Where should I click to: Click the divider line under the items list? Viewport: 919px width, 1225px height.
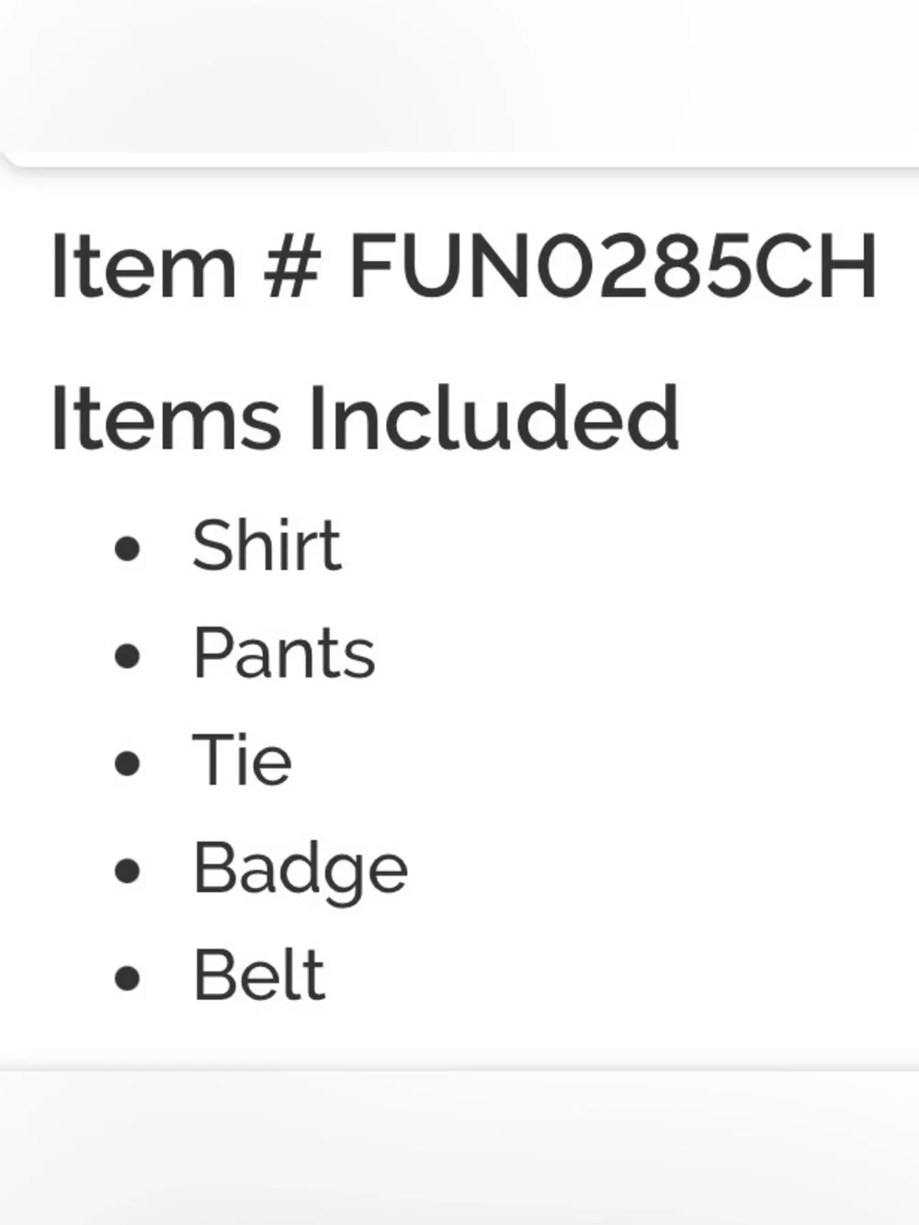click(x=459, y=1071)
